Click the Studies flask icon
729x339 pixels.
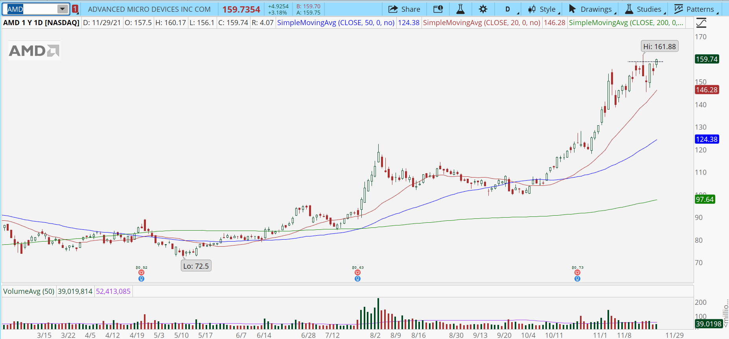pos(629,9)
